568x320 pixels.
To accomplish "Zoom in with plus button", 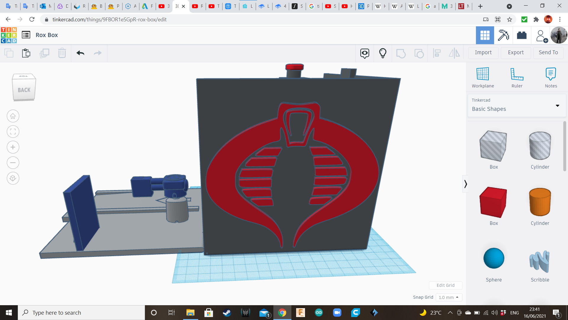I will coord(13,147).
